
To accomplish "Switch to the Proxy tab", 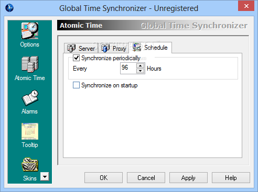I will [x=114, y=48].
